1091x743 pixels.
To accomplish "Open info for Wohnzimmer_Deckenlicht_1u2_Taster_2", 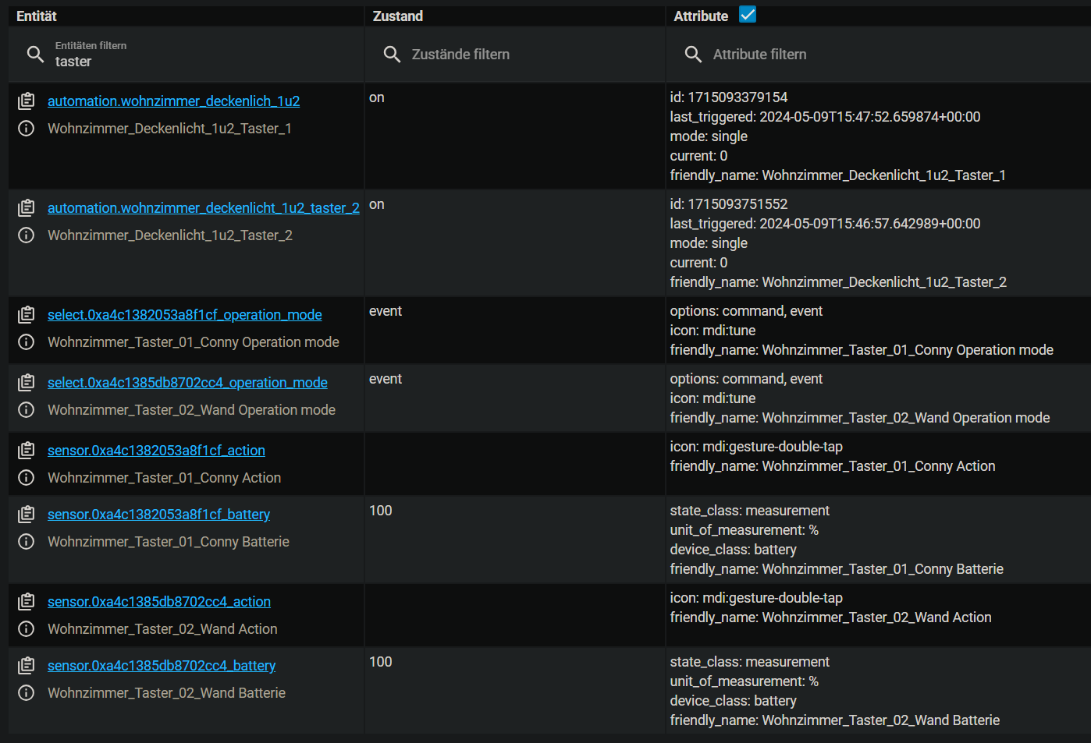I will pyautogui.click(x=27, y=235).
